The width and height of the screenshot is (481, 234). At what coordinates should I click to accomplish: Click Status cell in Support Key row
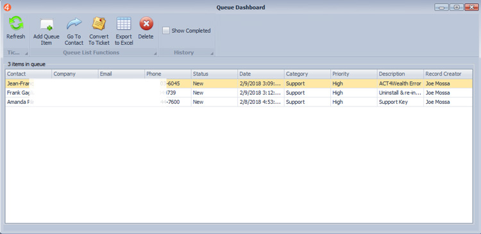(214, 102)
